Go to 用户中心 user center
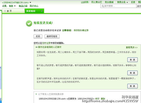Screen dimensions: 141x103 coord(34,6)
